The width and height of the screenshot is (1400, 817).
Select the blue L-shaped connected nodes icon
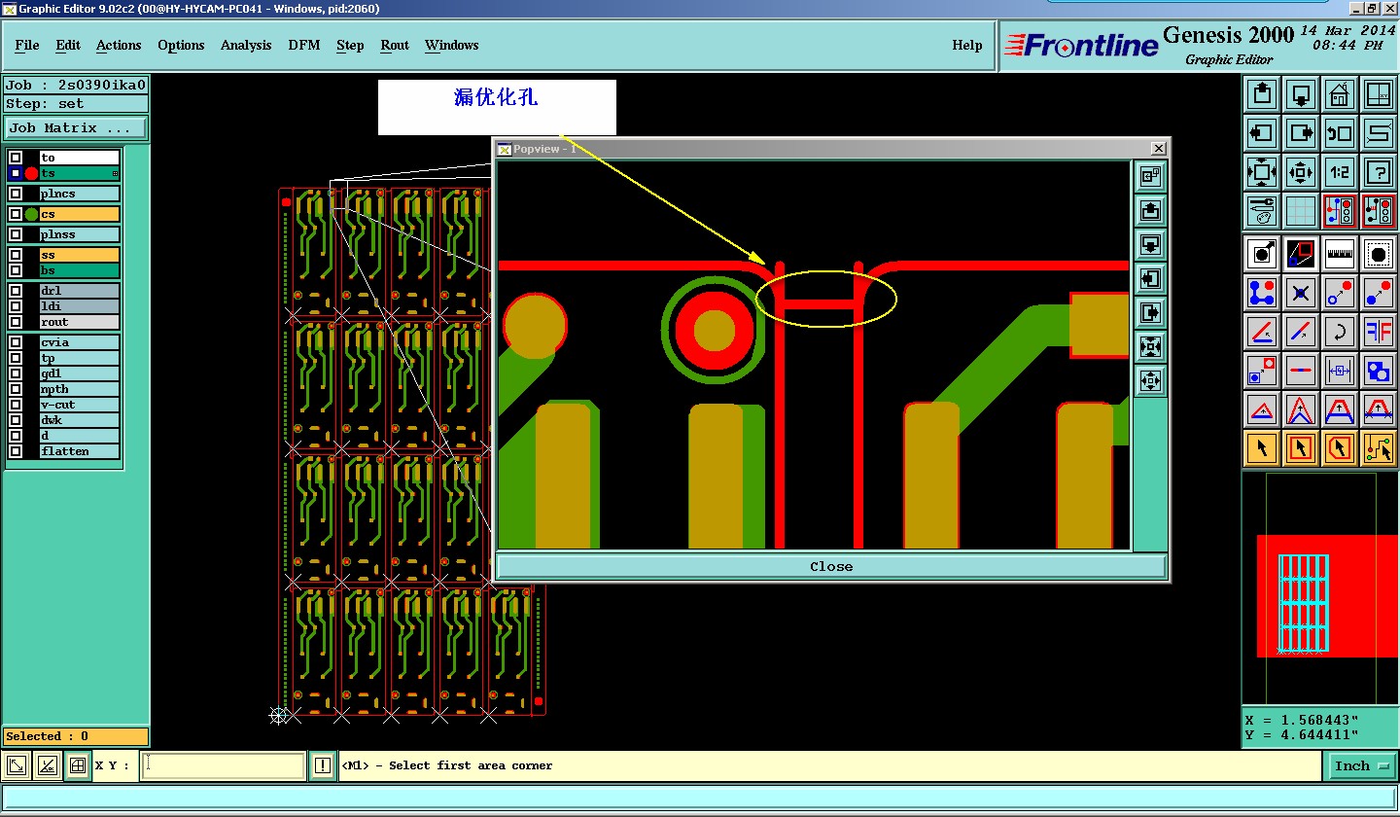pyautogui.click(x=1262, y=292)
